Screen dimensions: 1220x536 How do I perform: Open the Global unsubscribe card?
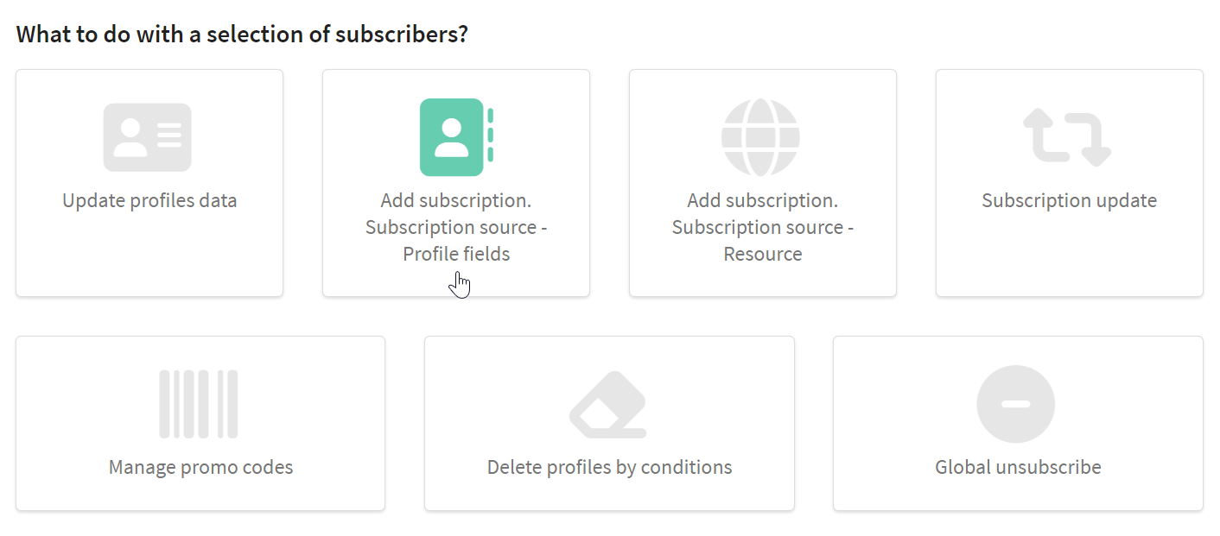click(1018, 423)
